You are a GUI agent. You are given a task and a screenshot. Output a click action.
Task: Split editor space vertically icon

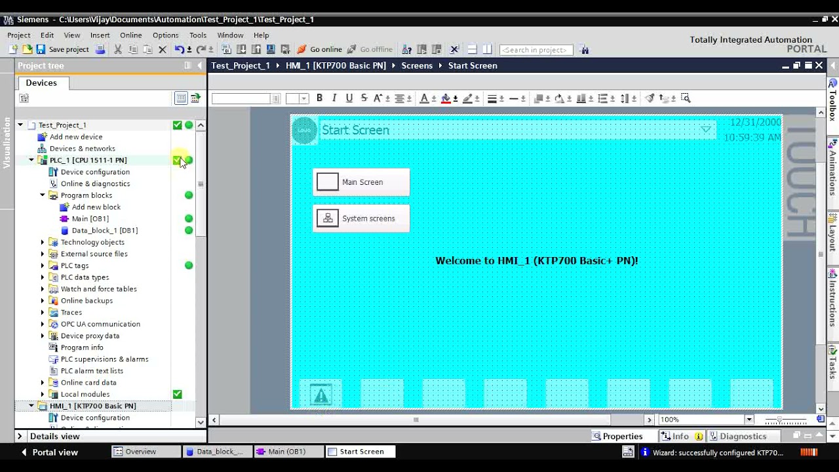click(487, 49)
